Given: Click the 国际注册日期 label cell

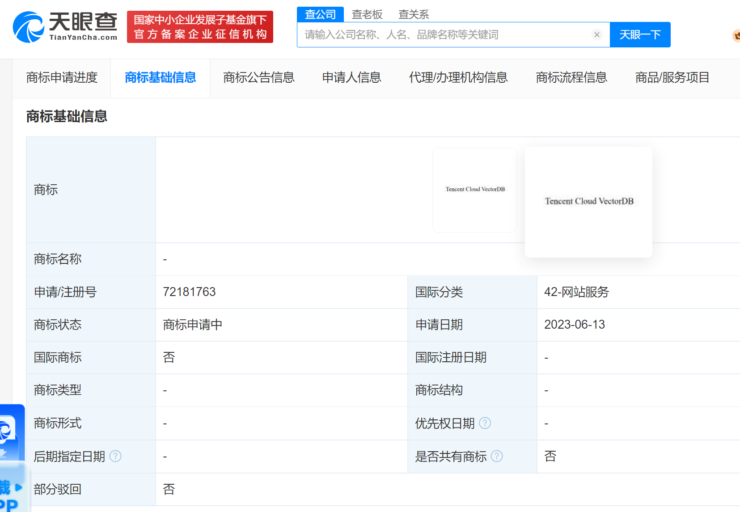Looking at the screenshot, I should (472, 357).
